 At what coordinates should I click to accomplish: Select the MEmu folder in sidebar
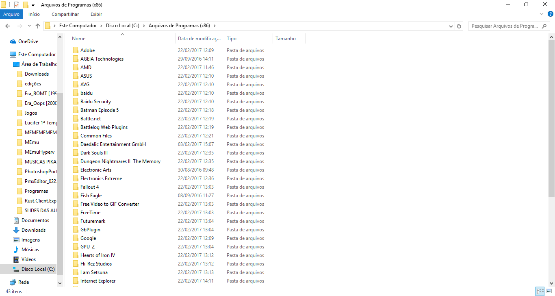(x=32, y=142)
